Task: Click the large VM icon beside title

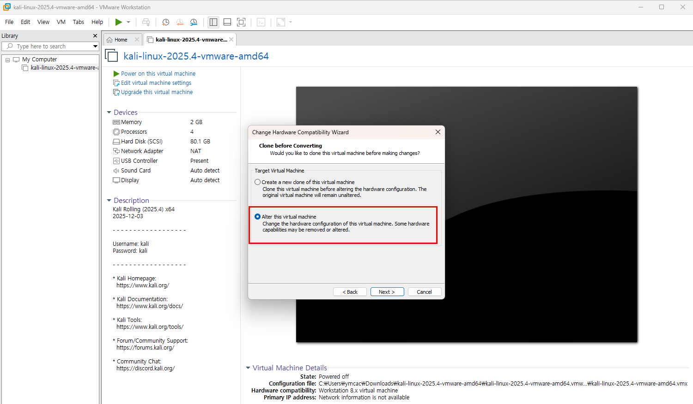Action: [x=111, y=56]
